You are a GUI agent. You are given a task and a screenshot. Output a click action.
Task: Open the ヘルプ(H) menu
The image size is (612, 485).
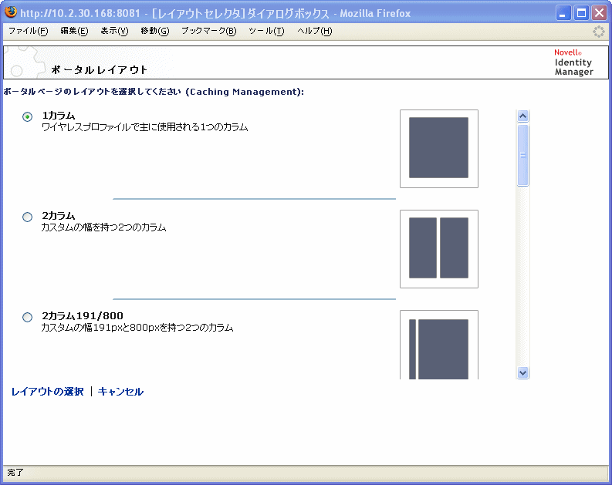(315, 31)
